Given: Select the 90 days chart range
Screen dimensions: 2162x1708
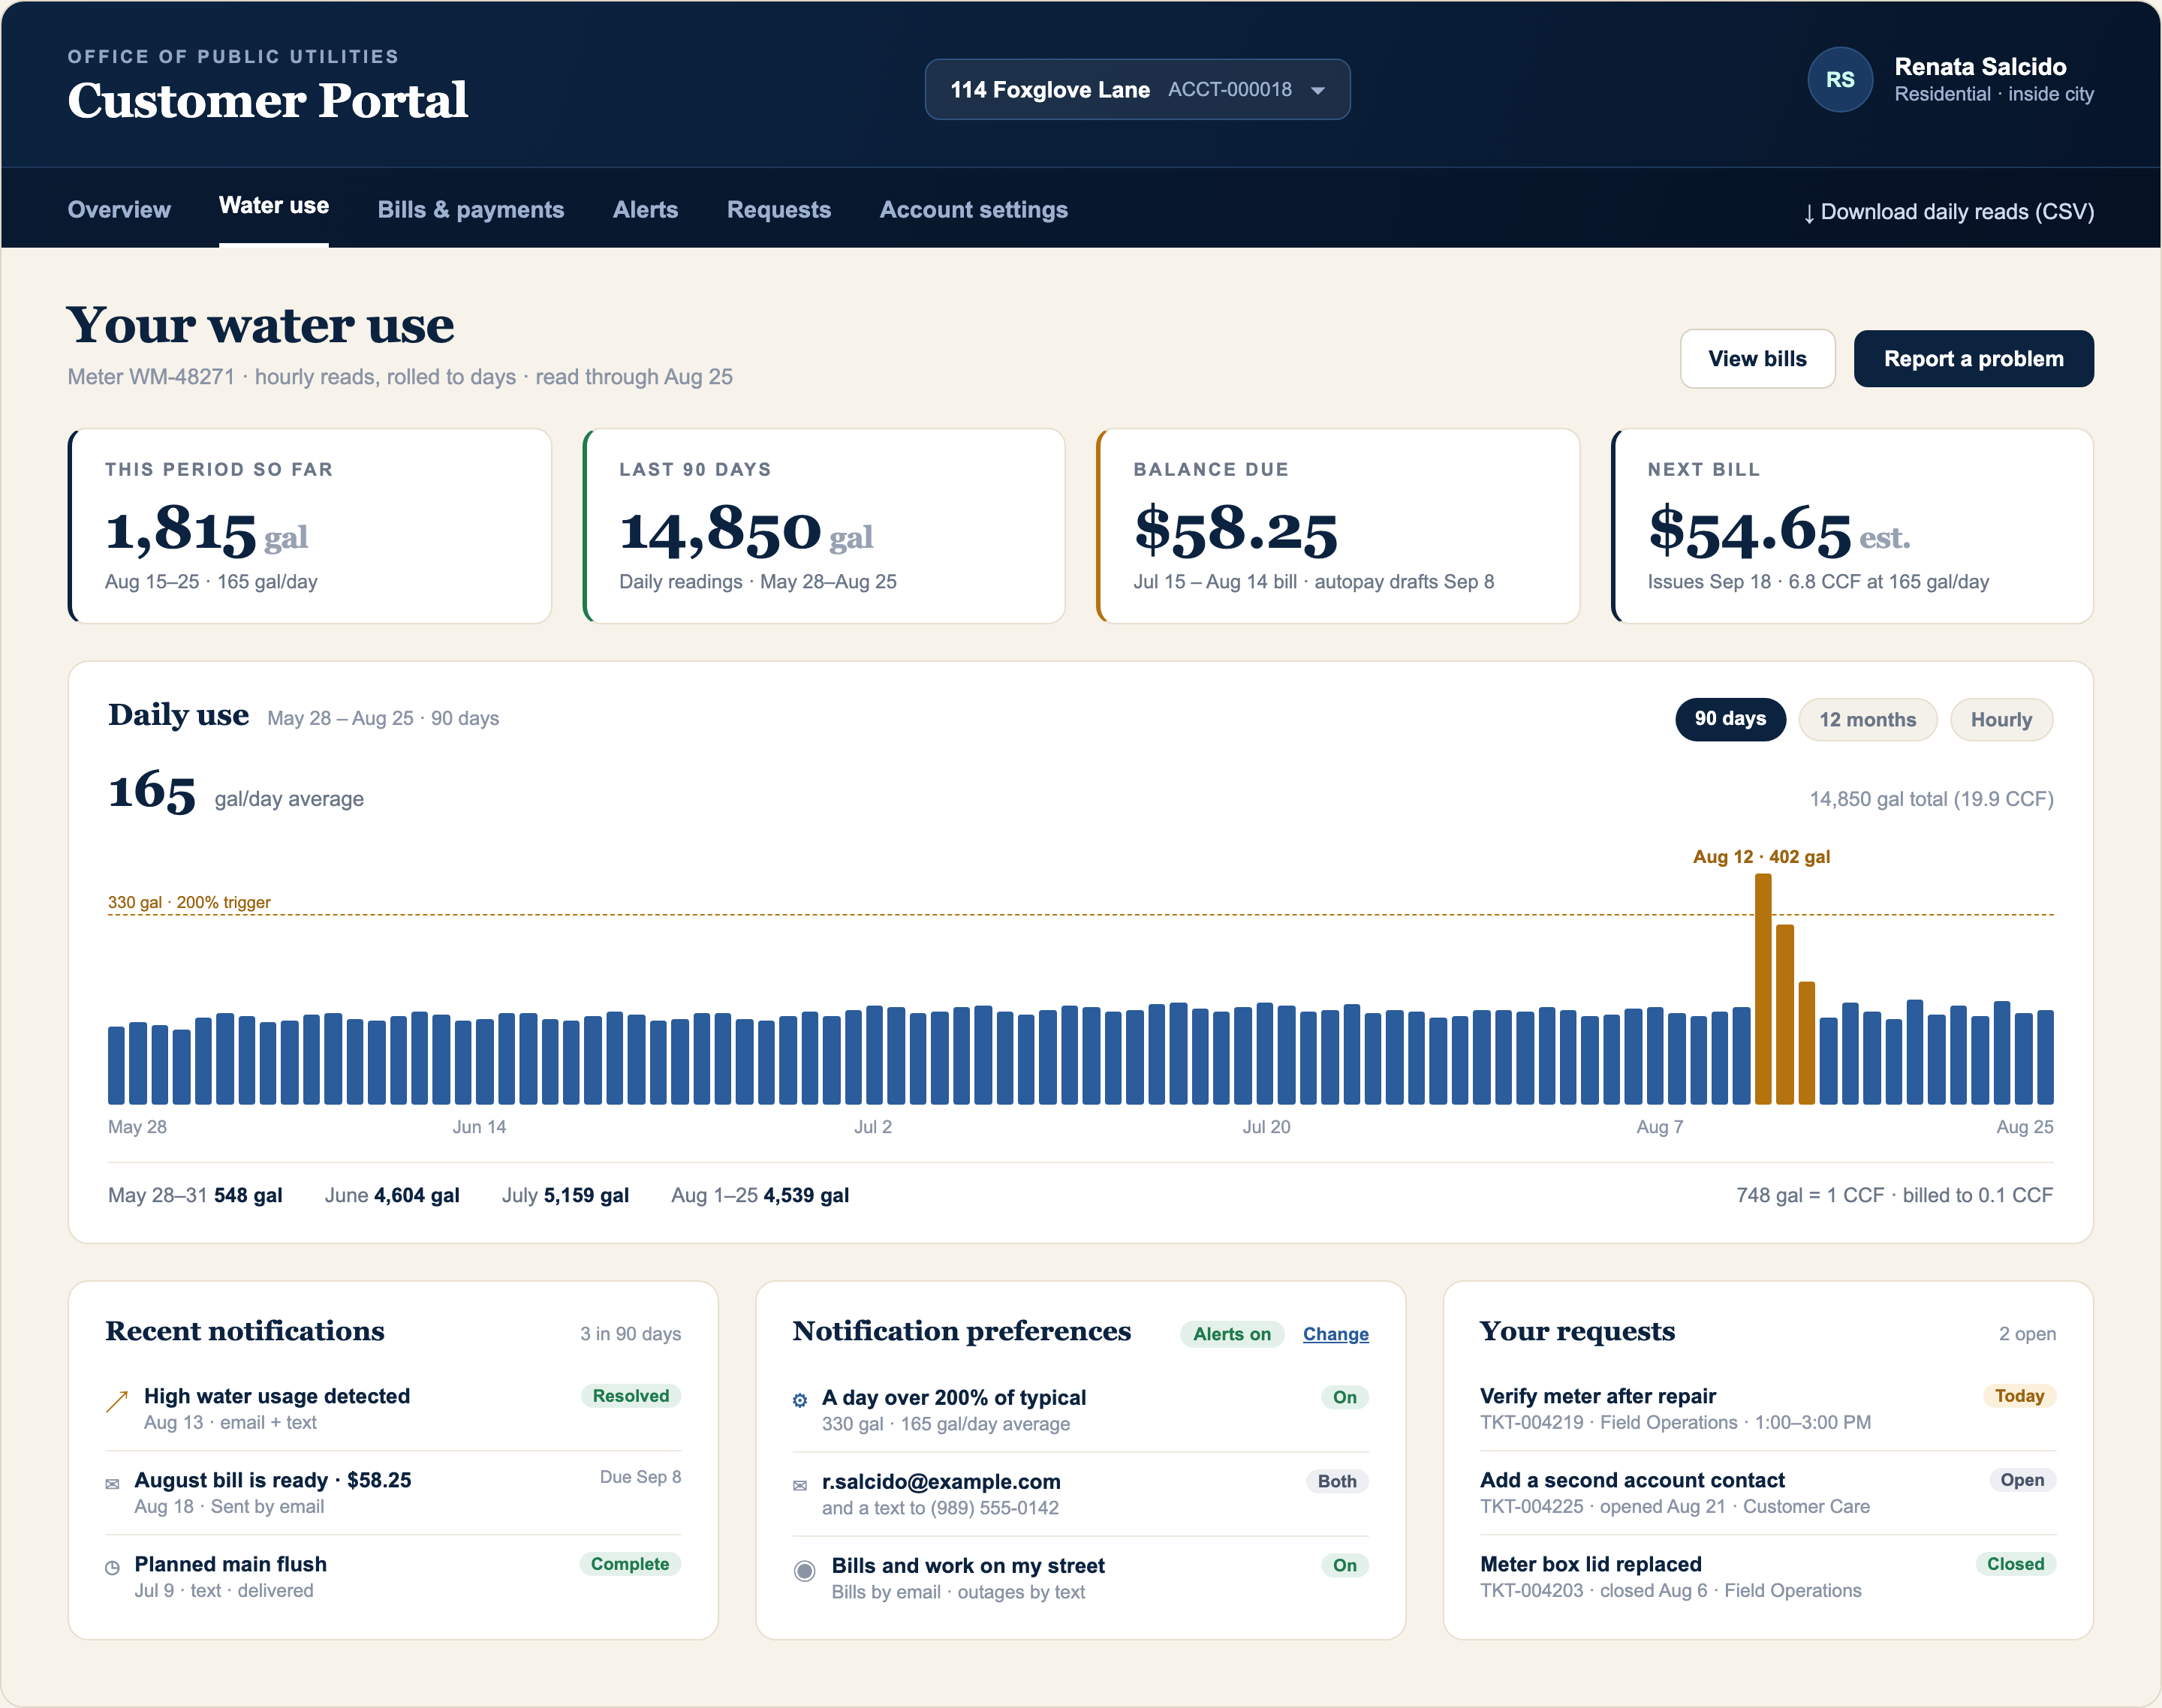Looking at the screenshot, I should pos(1730,719).
